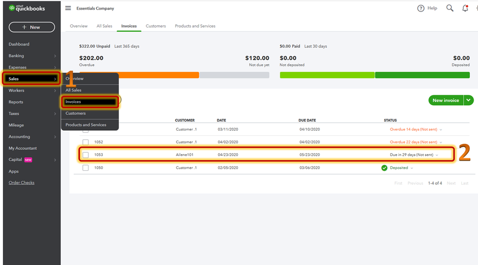Click customer name Ailene101

(184, 155)
